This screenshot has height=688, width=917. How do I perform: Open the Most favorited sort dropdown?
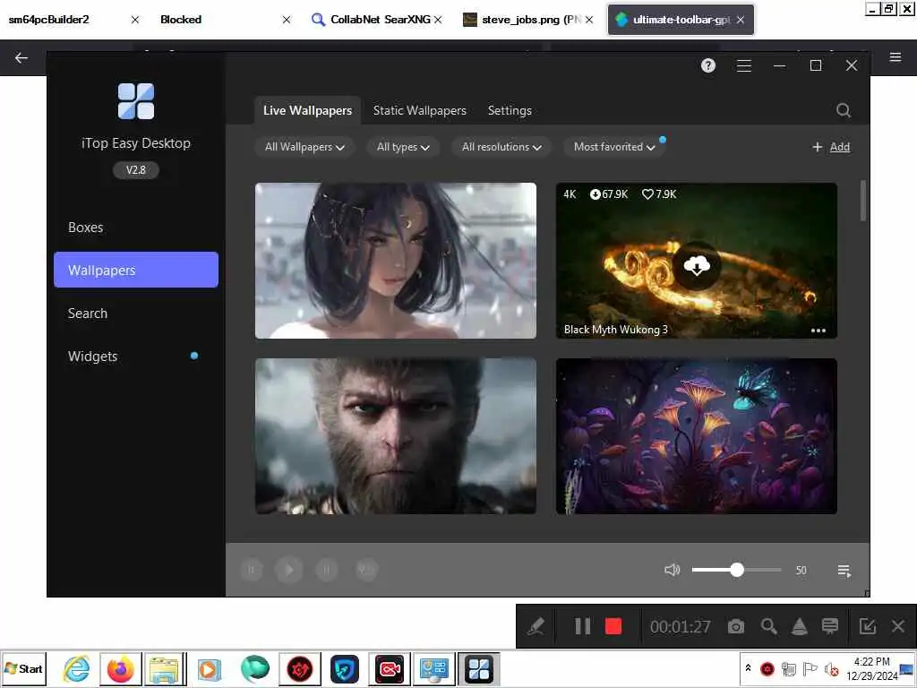[x=614, y=147]
